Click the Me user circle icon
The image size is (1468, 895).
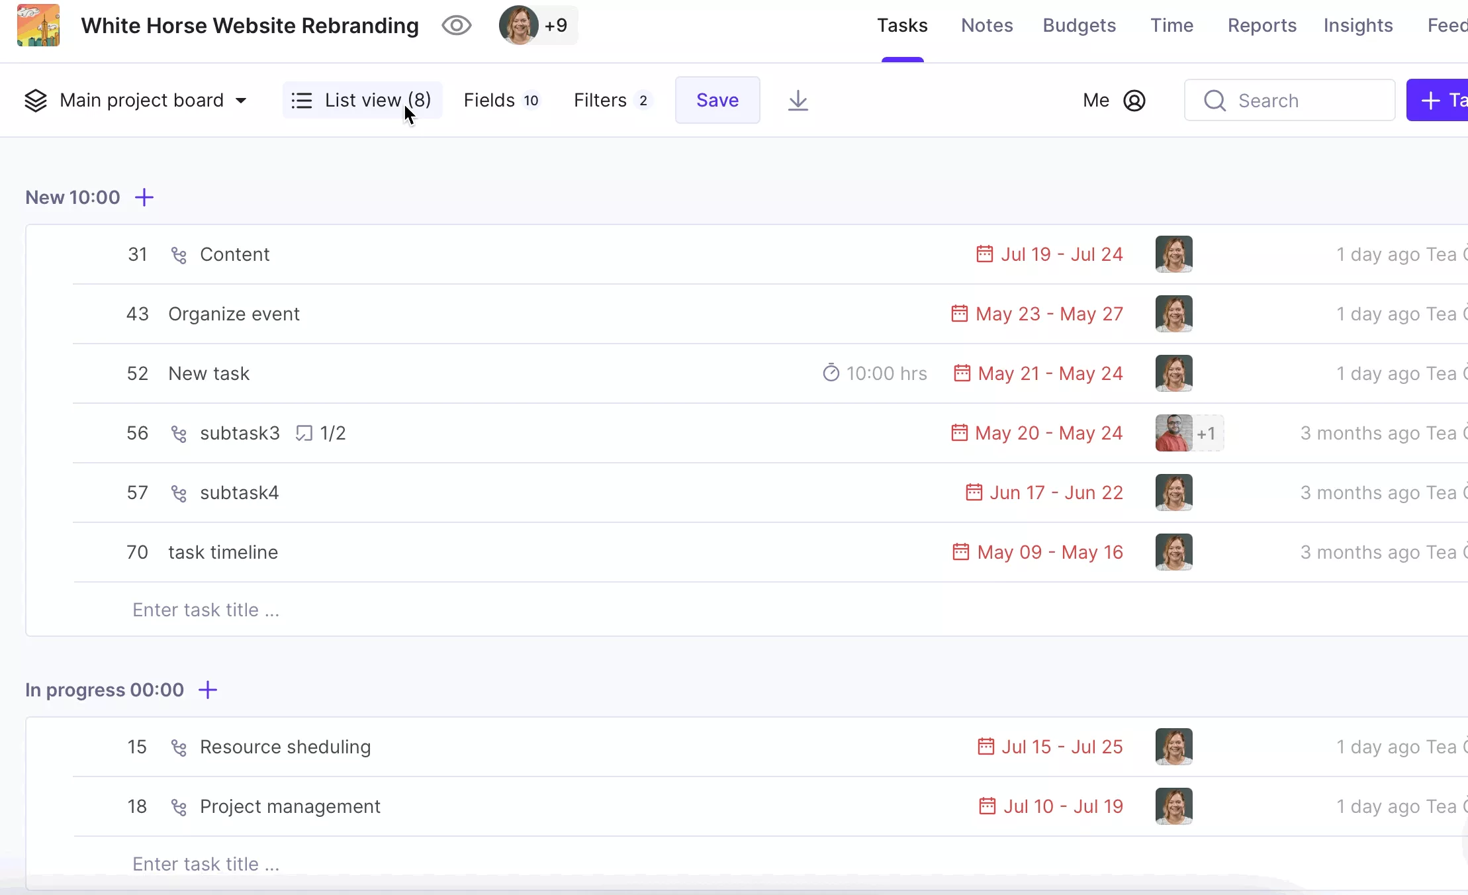1134,101
